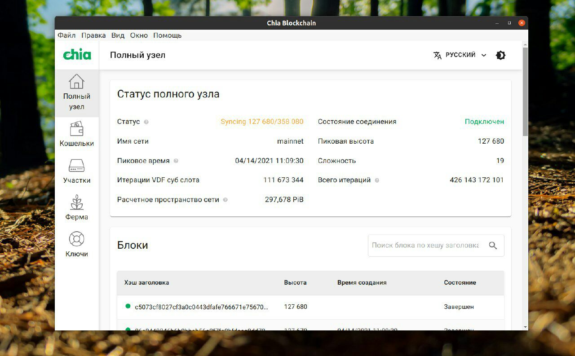This screenshot has width=575, height=356.
Task: Click the 04/14/2021 11:09:30 peak time
Action: click(270, 161)
